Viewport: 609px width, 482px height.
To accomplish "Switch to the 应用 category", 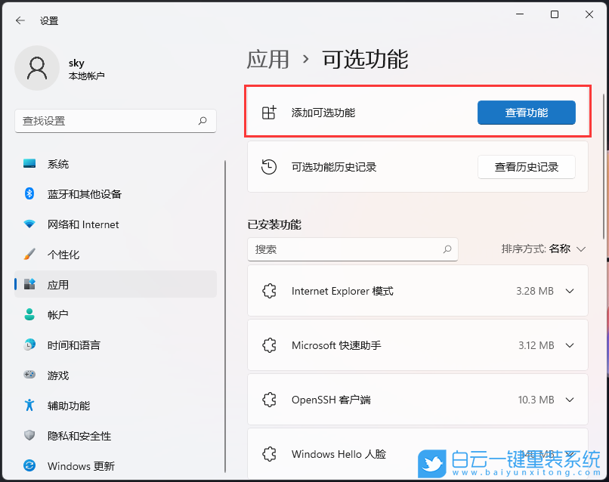I will click(59, 285).
